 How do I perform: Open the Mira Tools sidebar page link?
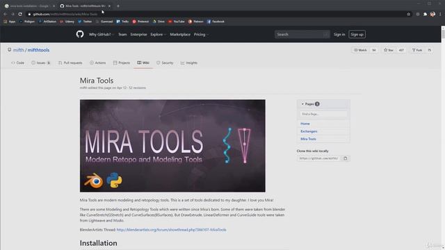coord(308,139)
